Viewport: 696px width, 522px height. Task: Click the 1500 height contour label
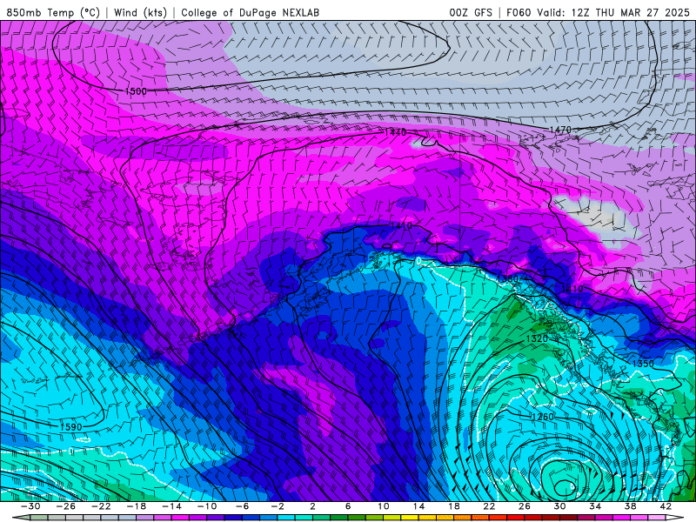coord(136,91)
